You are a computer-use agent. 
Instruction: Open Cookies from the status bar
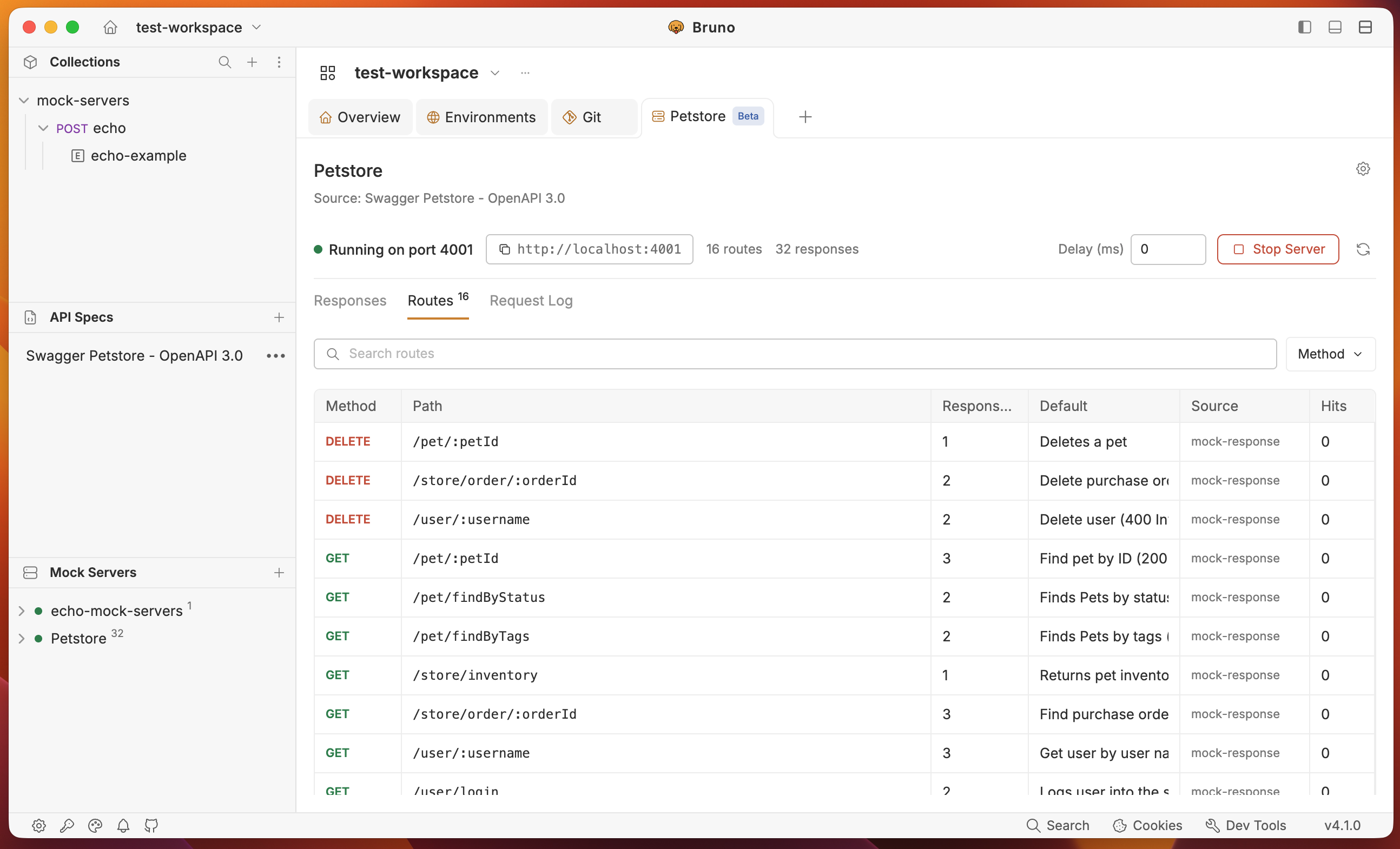(1147, 825)
